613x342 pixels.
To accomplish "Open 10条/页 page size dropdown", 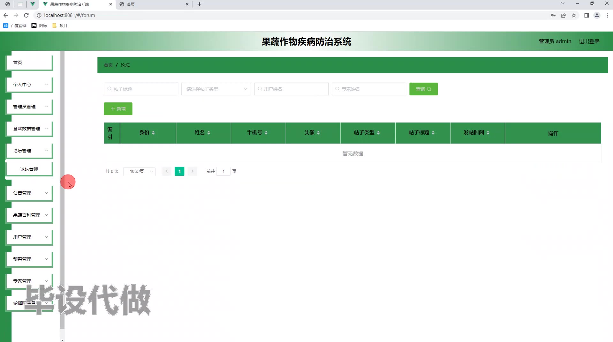I will 140,171.
